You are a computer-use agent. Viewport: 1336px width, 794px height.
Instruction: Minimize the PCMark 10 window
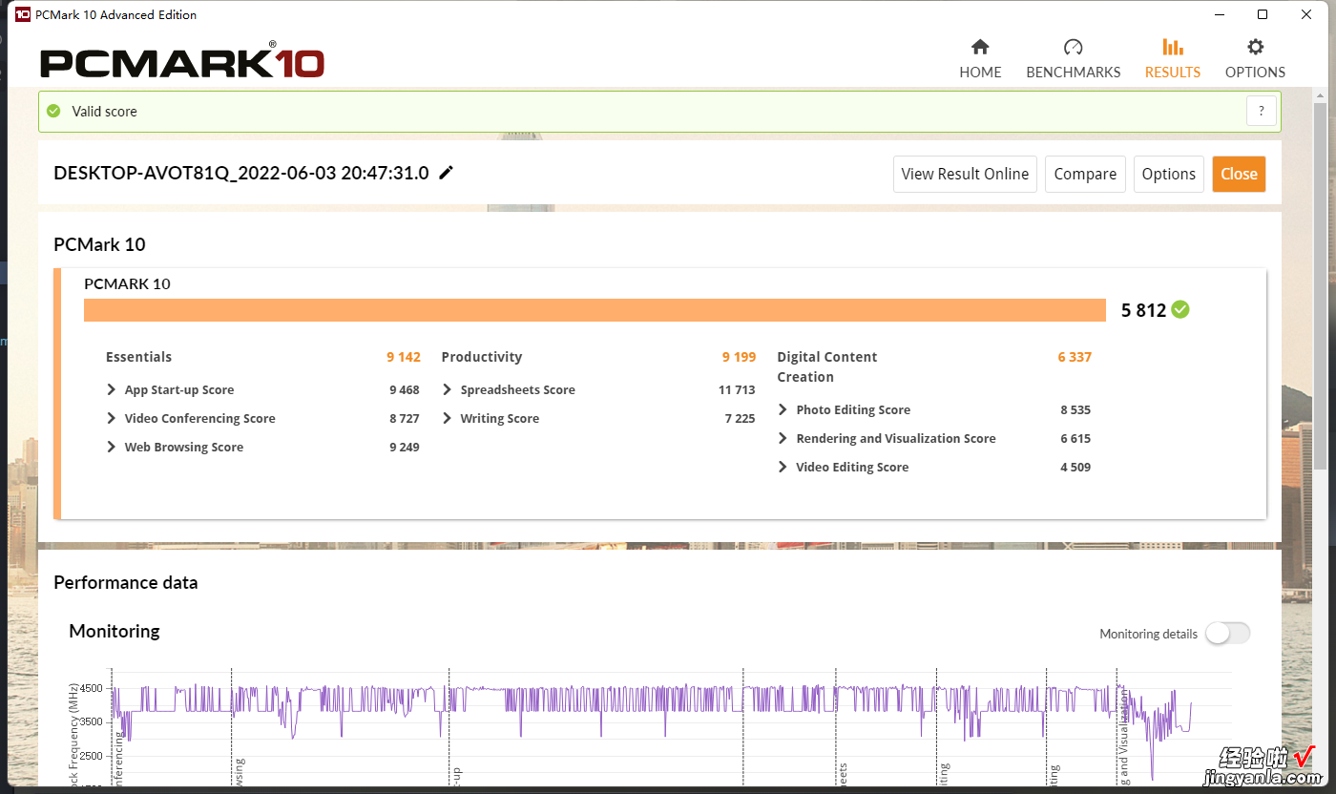[1219, 14]
